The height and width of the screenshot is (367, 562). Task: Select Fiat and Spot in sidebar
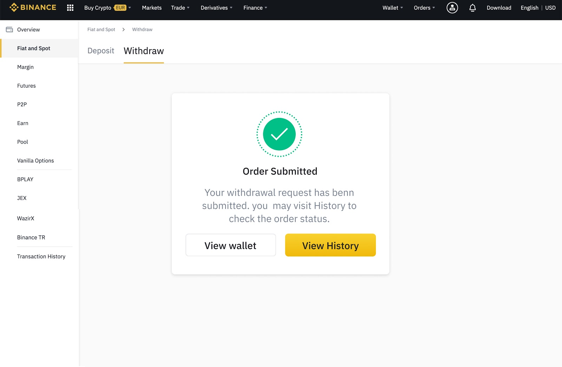34,48
